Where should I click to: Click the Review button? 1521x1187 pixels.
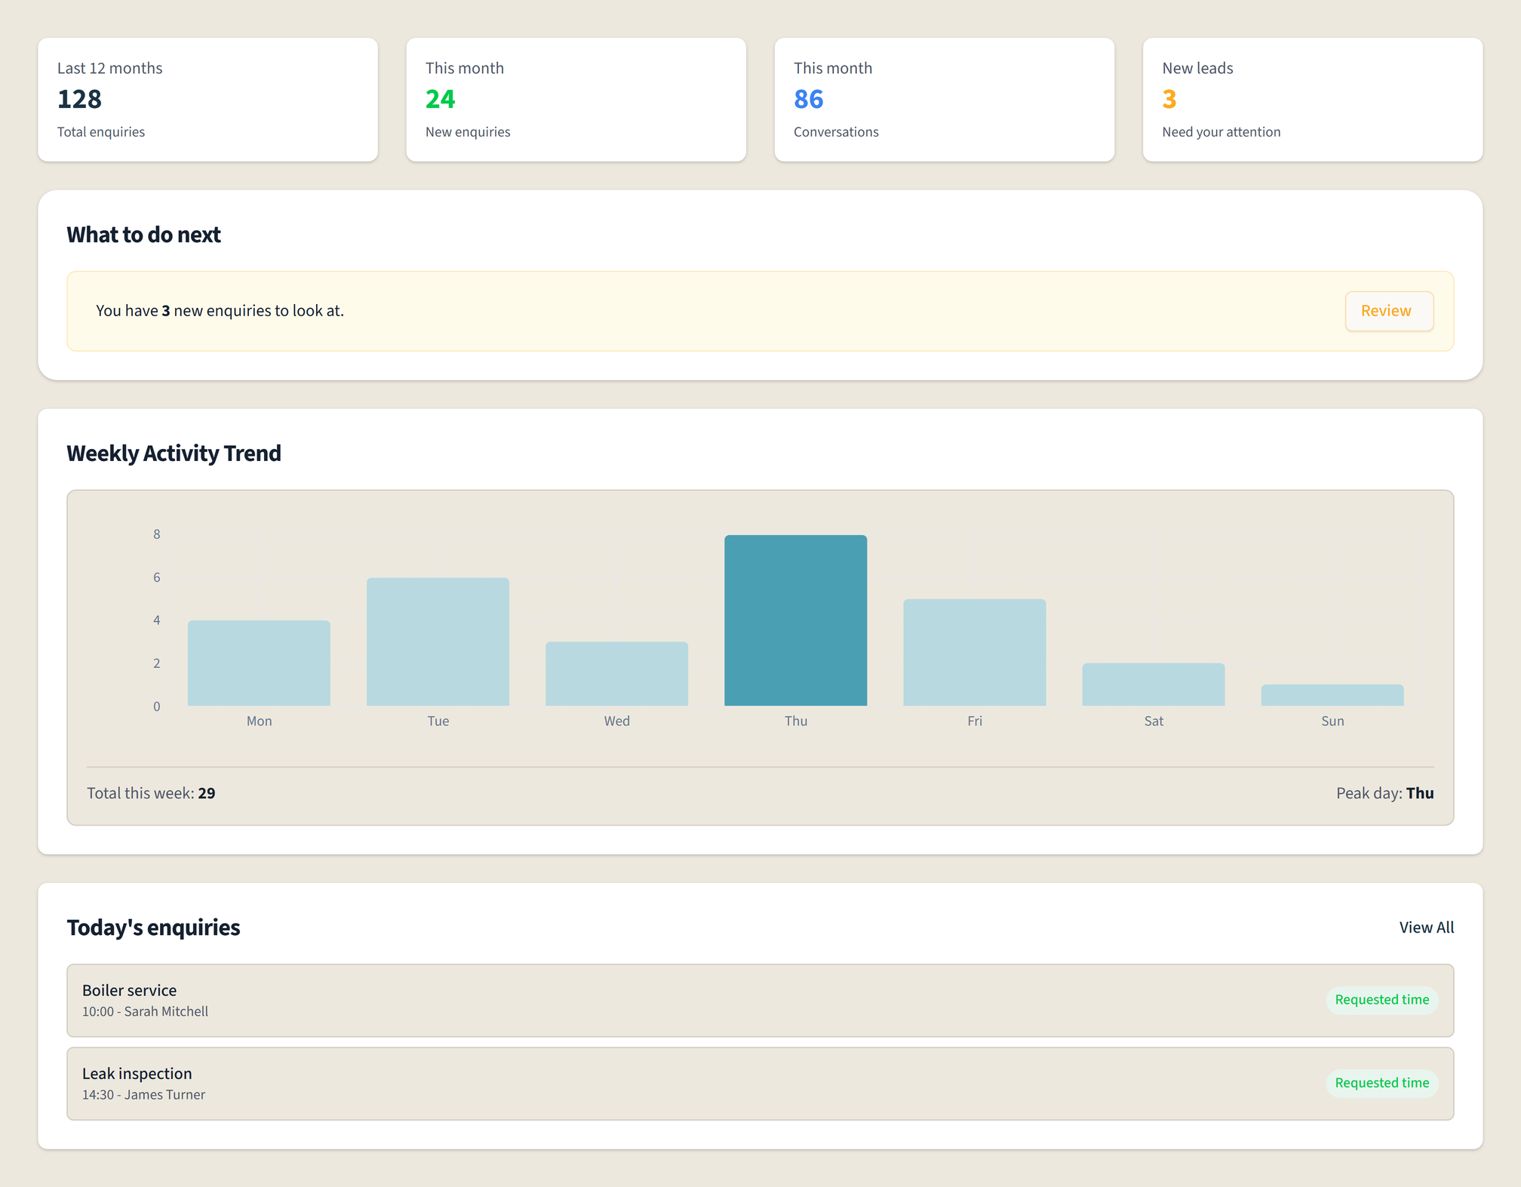click(1389, 311)
